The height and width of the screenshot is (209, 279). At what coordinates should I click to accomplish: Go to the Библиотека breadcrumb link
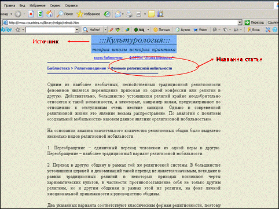click(58, 68)
